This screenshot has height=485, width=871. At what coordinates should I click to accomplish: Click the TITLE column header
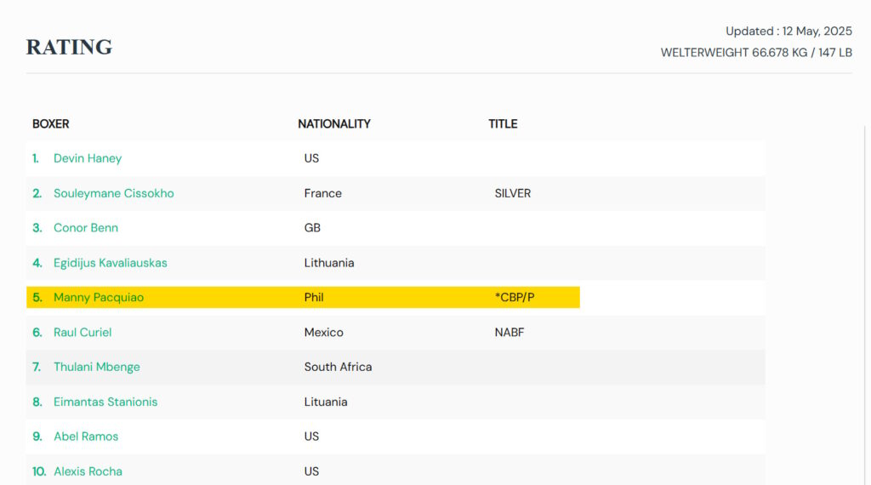[x=503, y=124]
